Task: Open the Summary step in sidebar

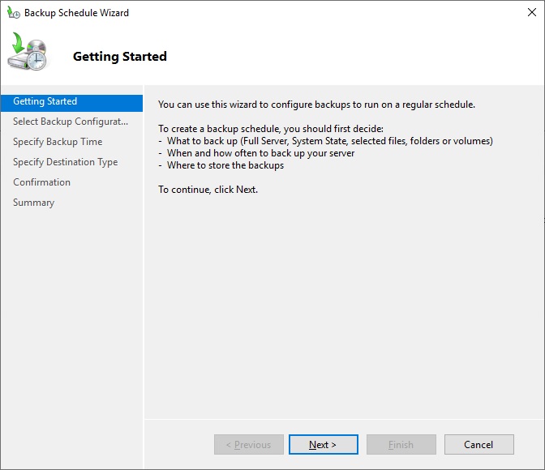Action: (x=34, y=203)
